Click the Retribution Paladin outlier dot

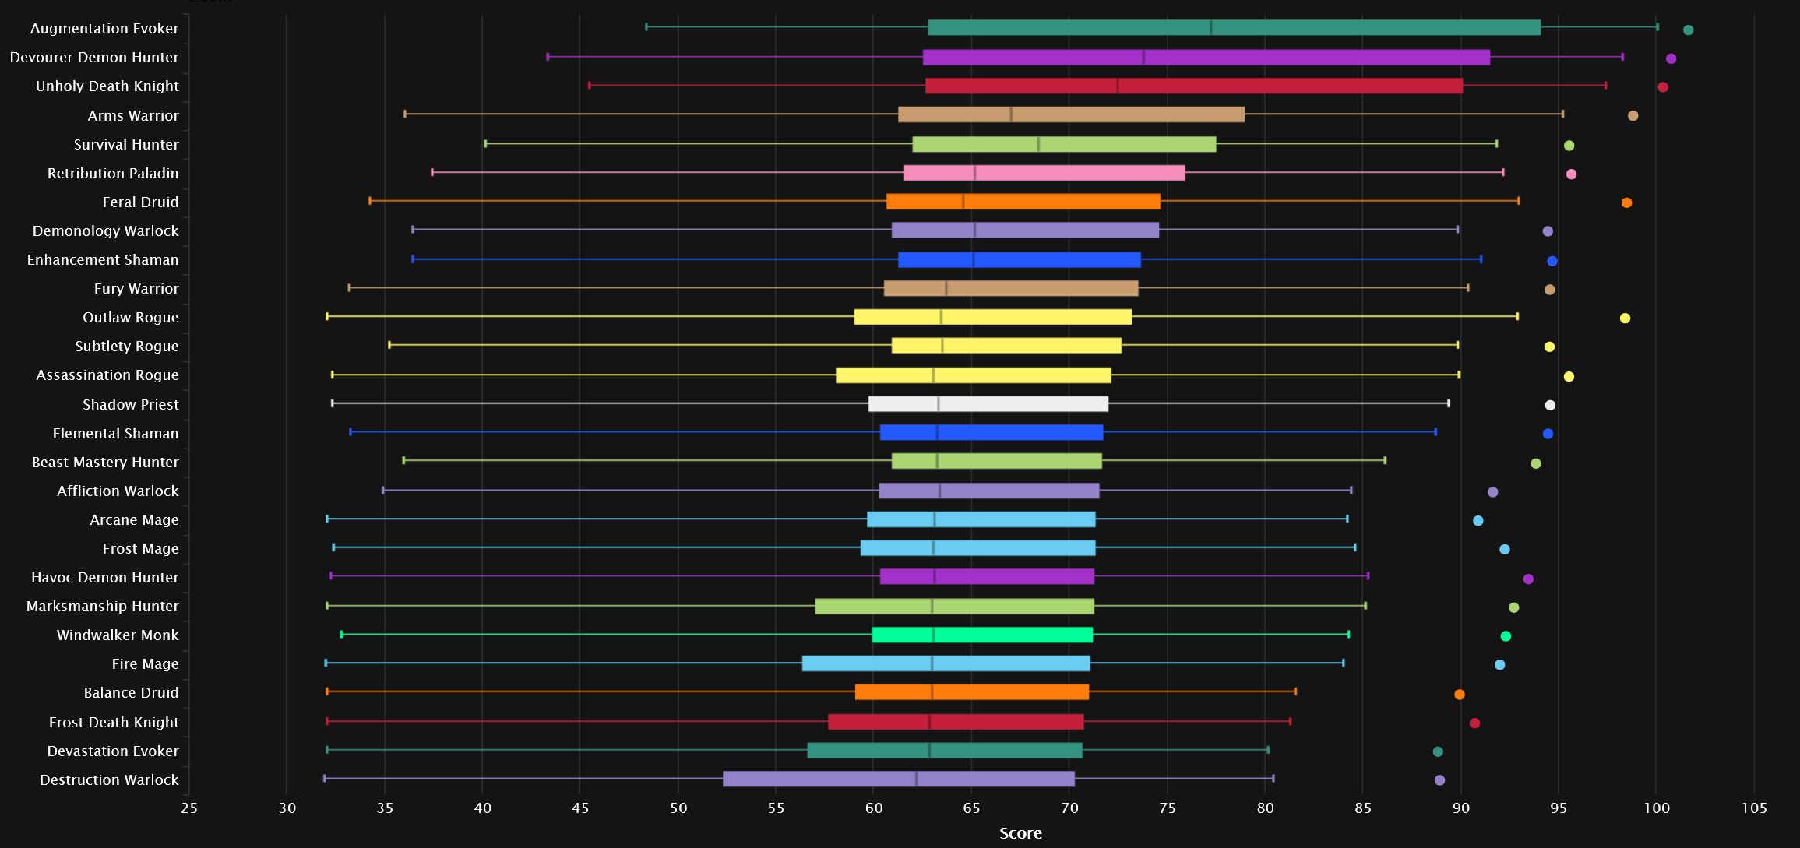[x=1571, y=174]
